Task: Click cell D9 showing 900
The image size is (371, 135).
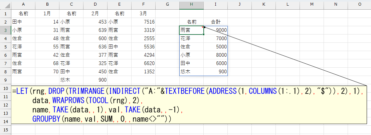Action: [x=95, y=80]
